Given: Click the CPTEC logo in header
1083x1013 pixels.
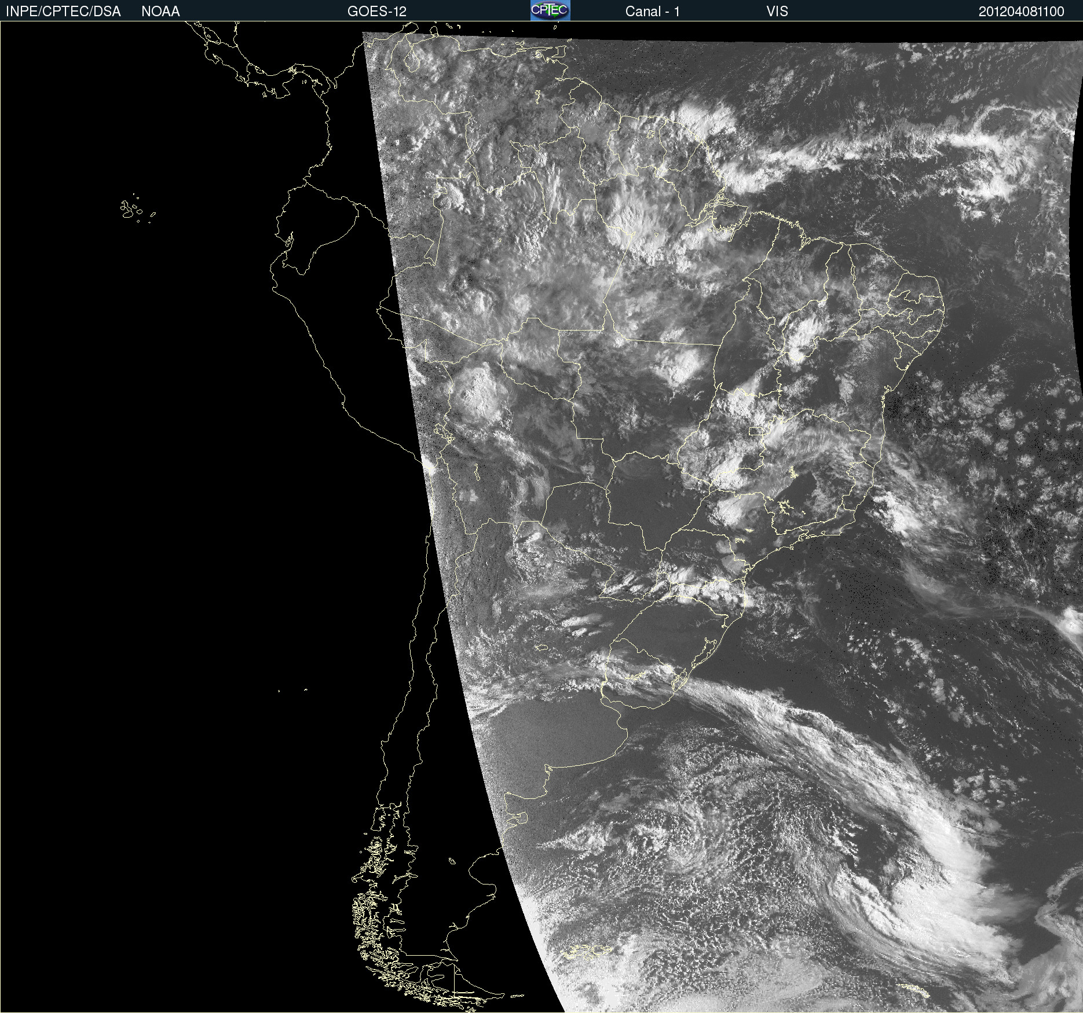Looking at the screenshot, I should tap(550, 10).
